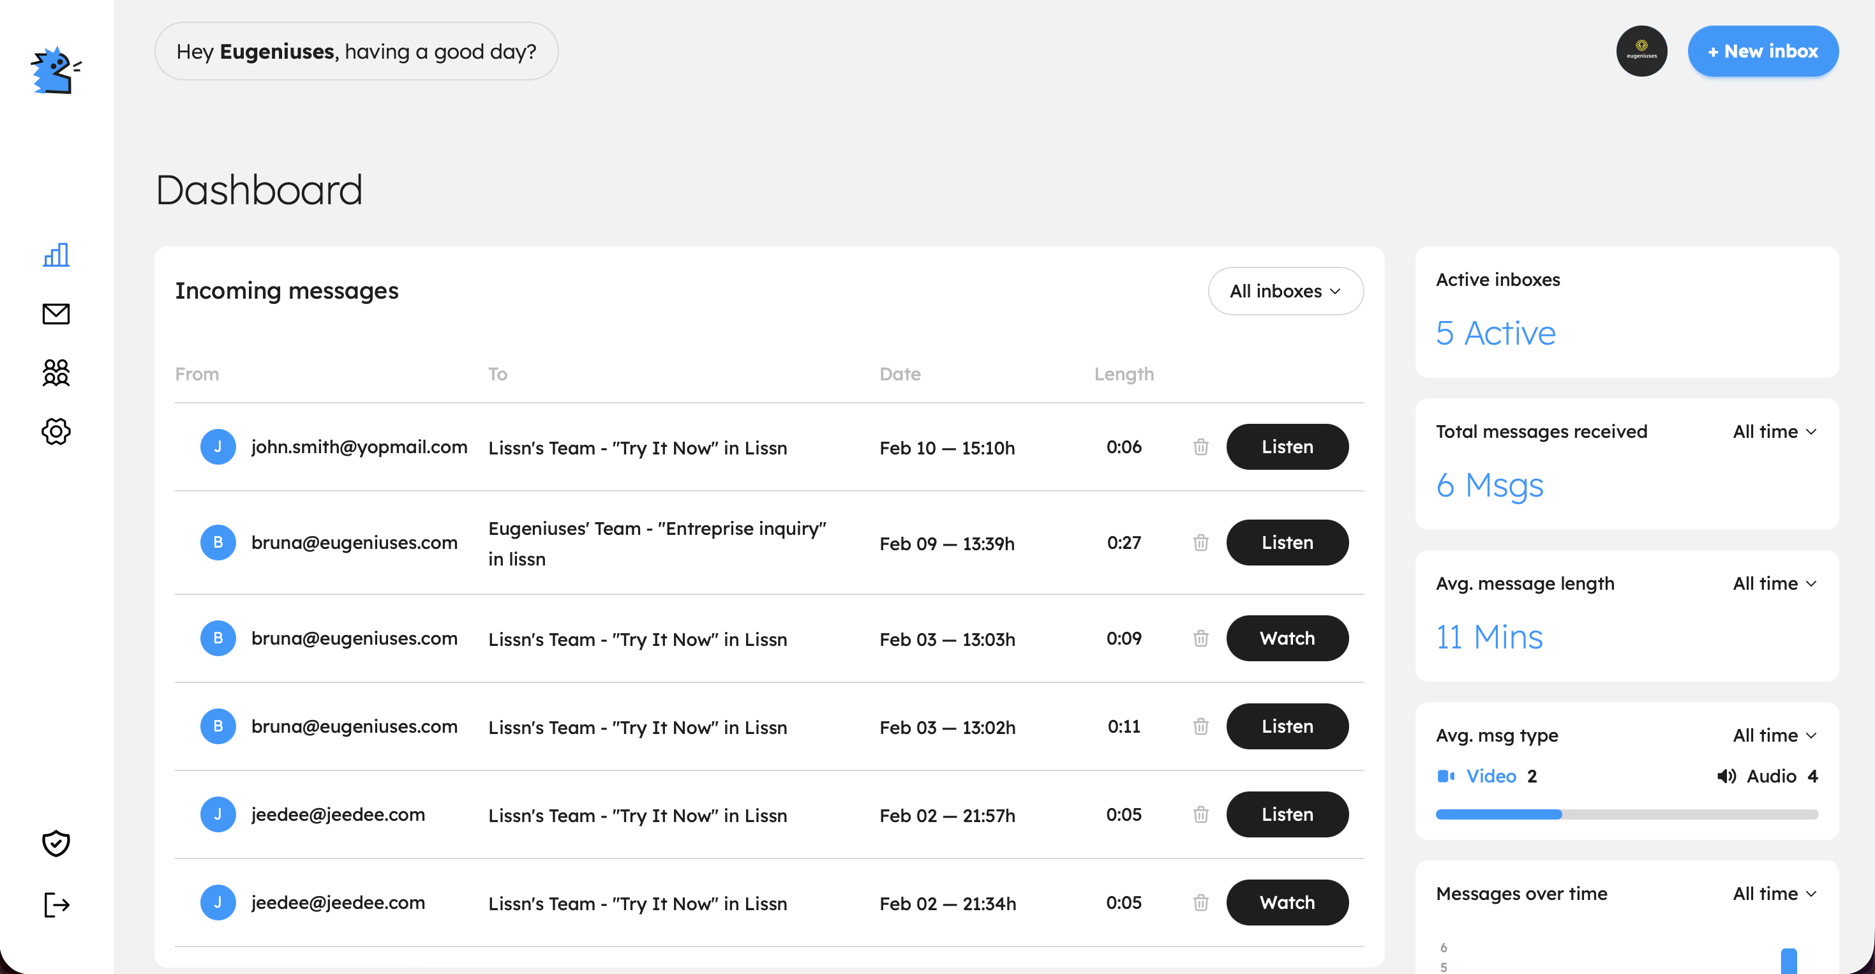Delete john.smith's message via trash icon
Screen dimensions: 1875x974
pyautogui.click(x=1200, y=447)
